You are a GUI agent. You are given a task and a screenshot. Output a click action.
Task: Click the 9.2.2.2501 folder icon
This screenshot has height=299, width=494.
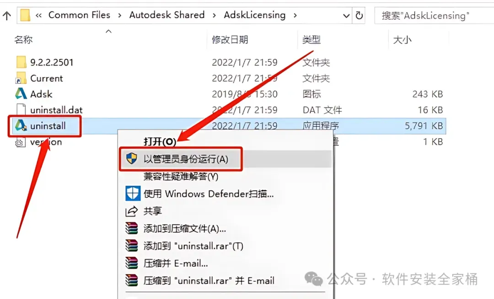(21, 62)
